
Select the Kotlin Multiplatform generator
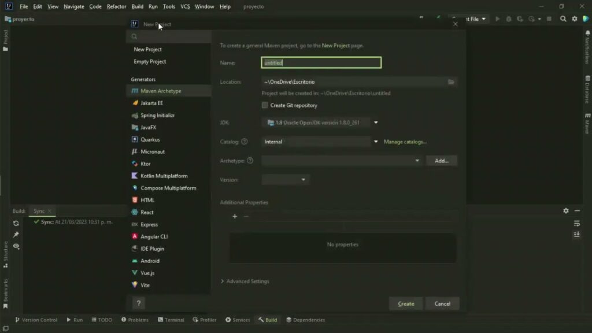(x=164, y=176)
